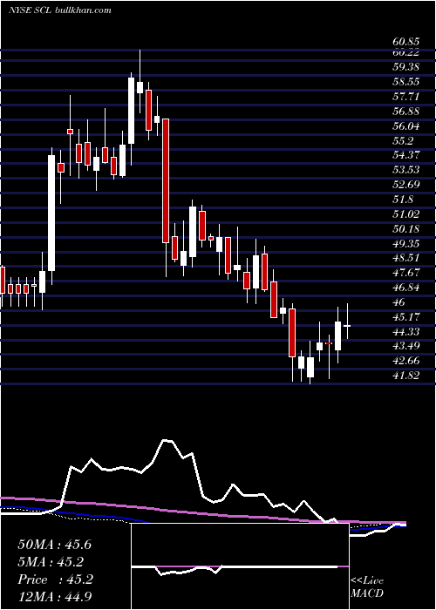The image size is (436, 610).
Task: Click the long red candlestick dropping from 56.88
Action: tap(166, 181)
